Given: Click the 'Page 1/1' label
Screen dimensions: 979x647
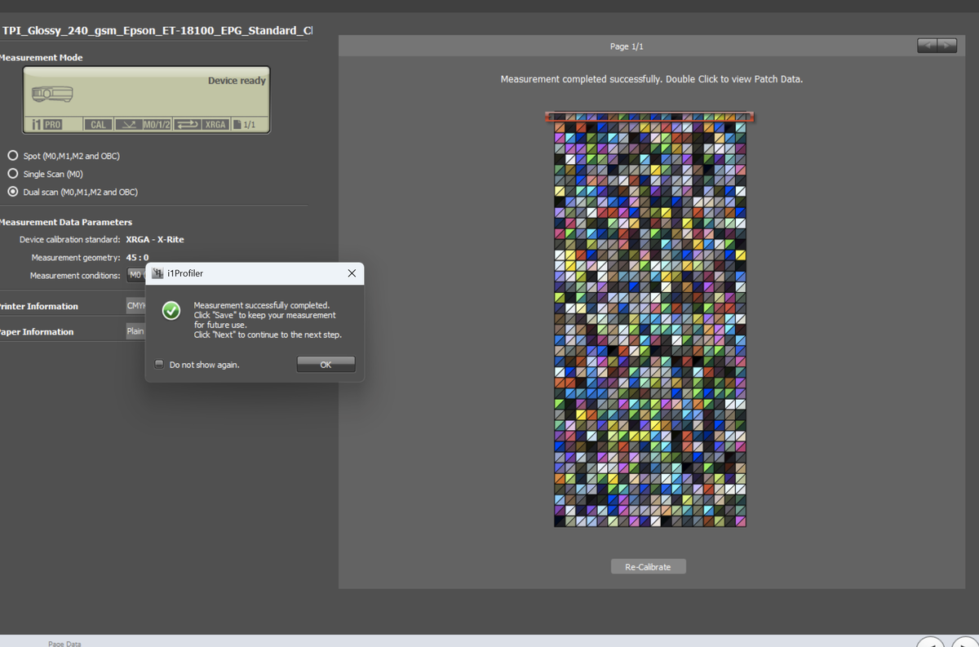Looking at the screenshot, I should [x=627, y=47].
